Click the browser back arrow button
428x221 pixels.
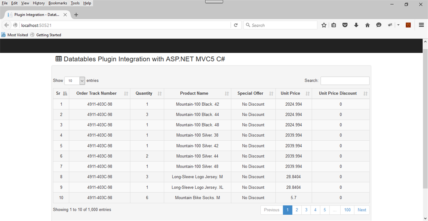tap(7, 25)
